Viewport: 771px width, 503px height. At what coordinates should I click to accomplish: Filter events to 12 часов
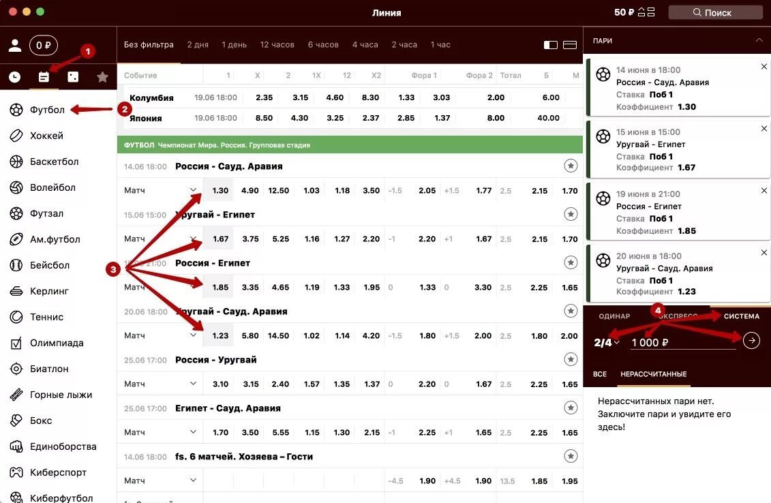(277, 45)
